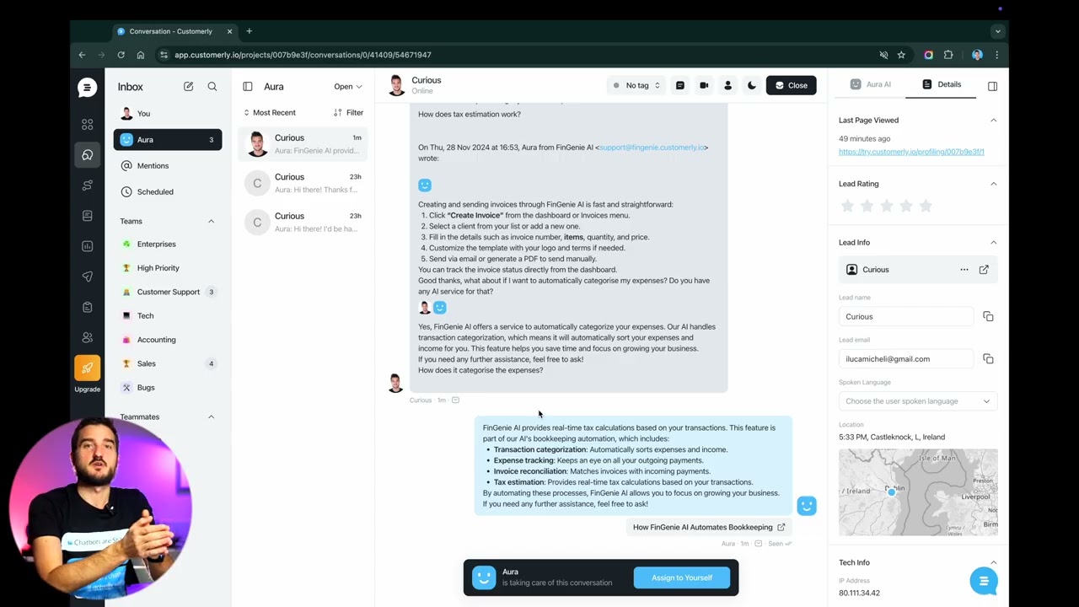Snooze conversation with the moon icon
Screen dimensions: 1079x607
752,85
